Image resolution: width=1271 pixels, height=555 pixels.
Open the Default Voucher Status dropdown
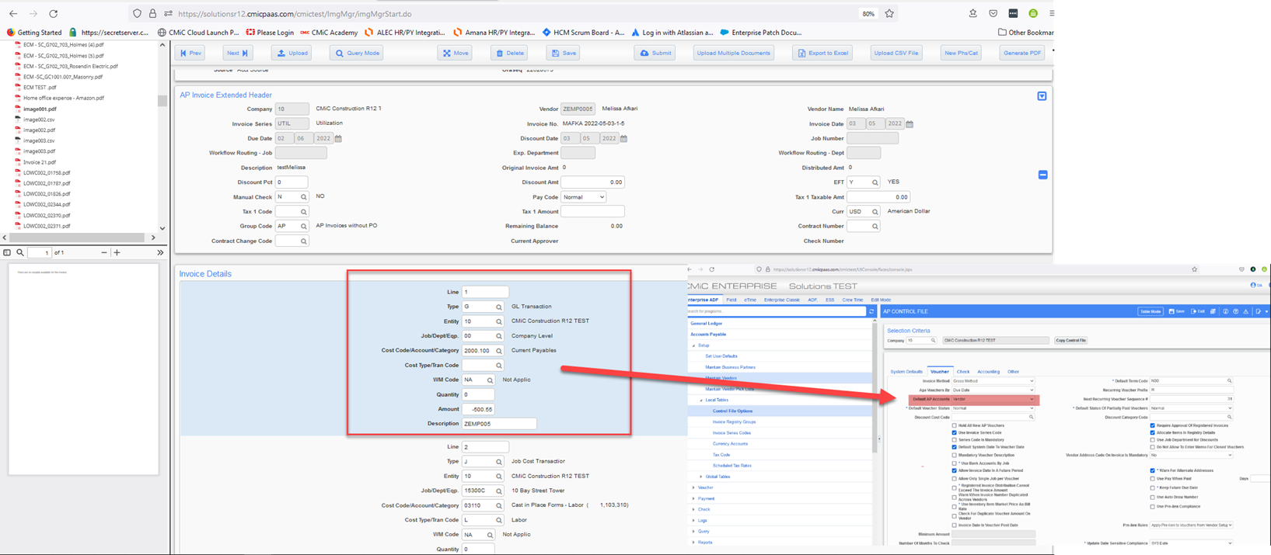point(993,408)
